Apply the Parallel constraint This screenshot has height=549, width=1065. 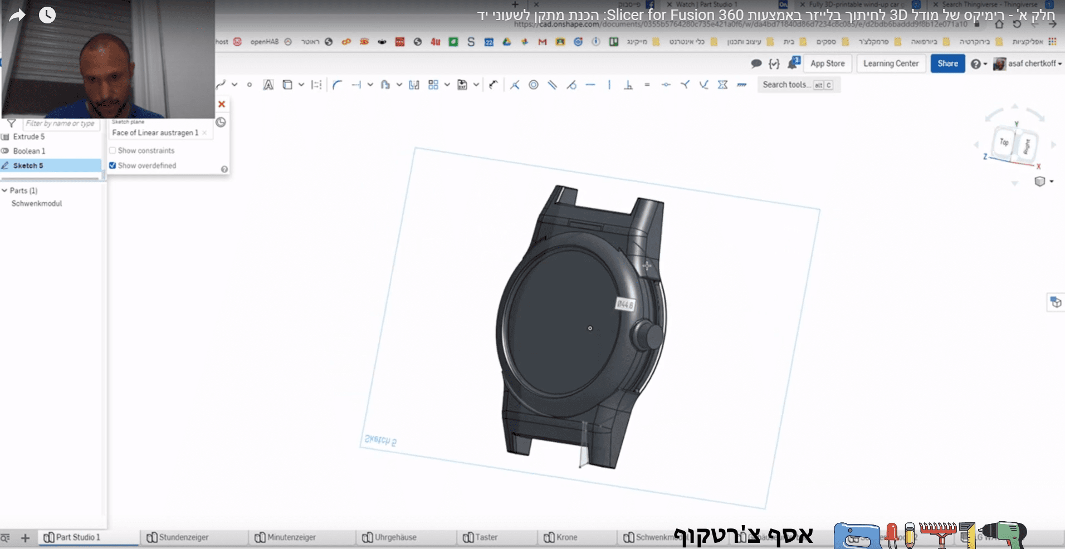coord(553,85)
